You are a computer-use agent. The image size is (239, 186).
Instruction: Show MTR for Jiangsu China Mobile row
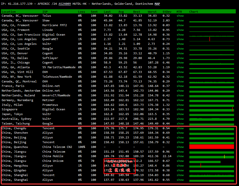point(180,156)
